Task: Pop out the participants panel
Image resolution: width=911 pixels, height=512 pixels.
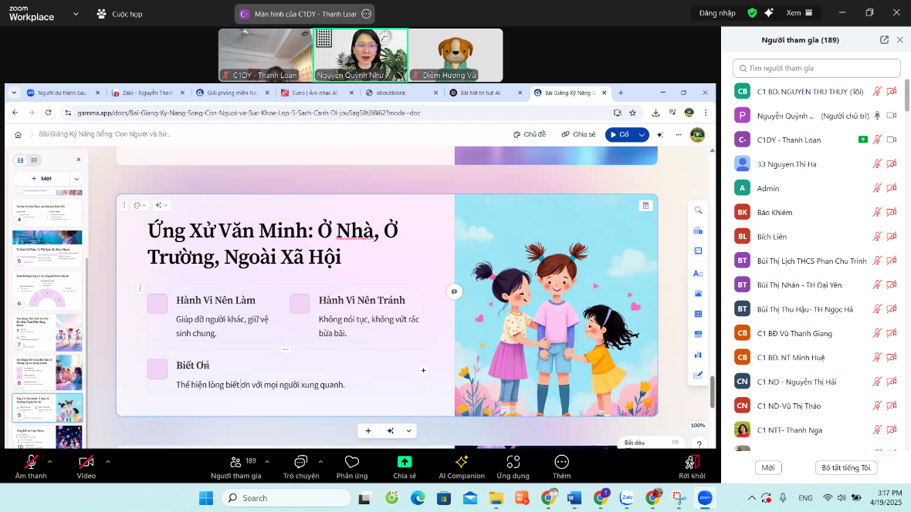Action: tap(884, 39)
